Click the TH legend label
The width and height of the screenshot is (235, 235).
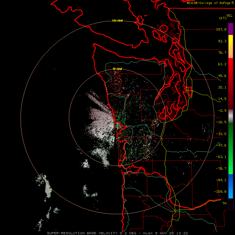(224, 203)
